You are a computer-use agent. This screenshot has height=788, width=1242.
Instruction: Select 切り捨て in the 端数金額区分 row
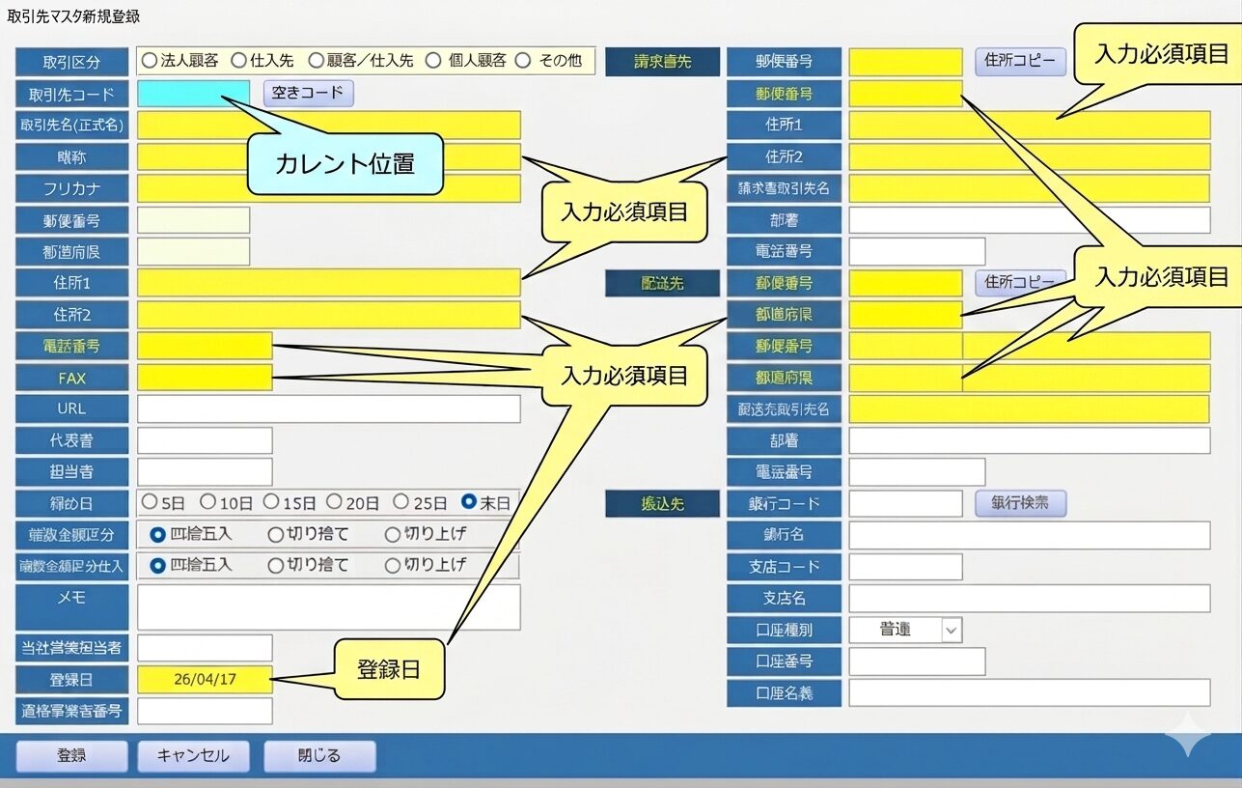click(276, 534)
